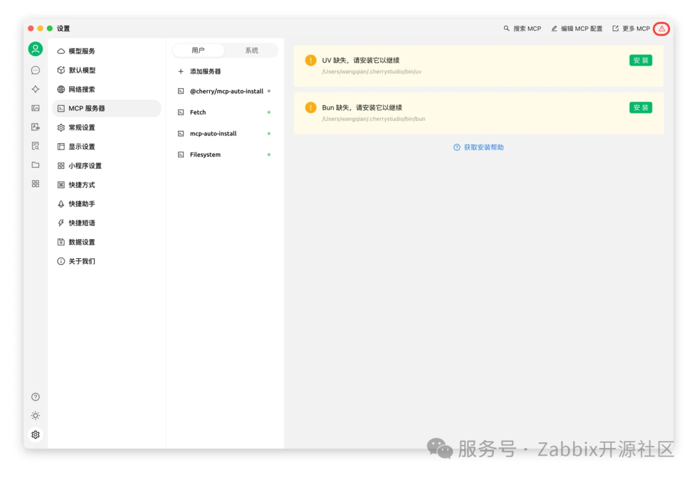This screenshot has width=697, height=477.
Task: Toggle the green status dot beside Fetch
Action: tap(270, 112)
